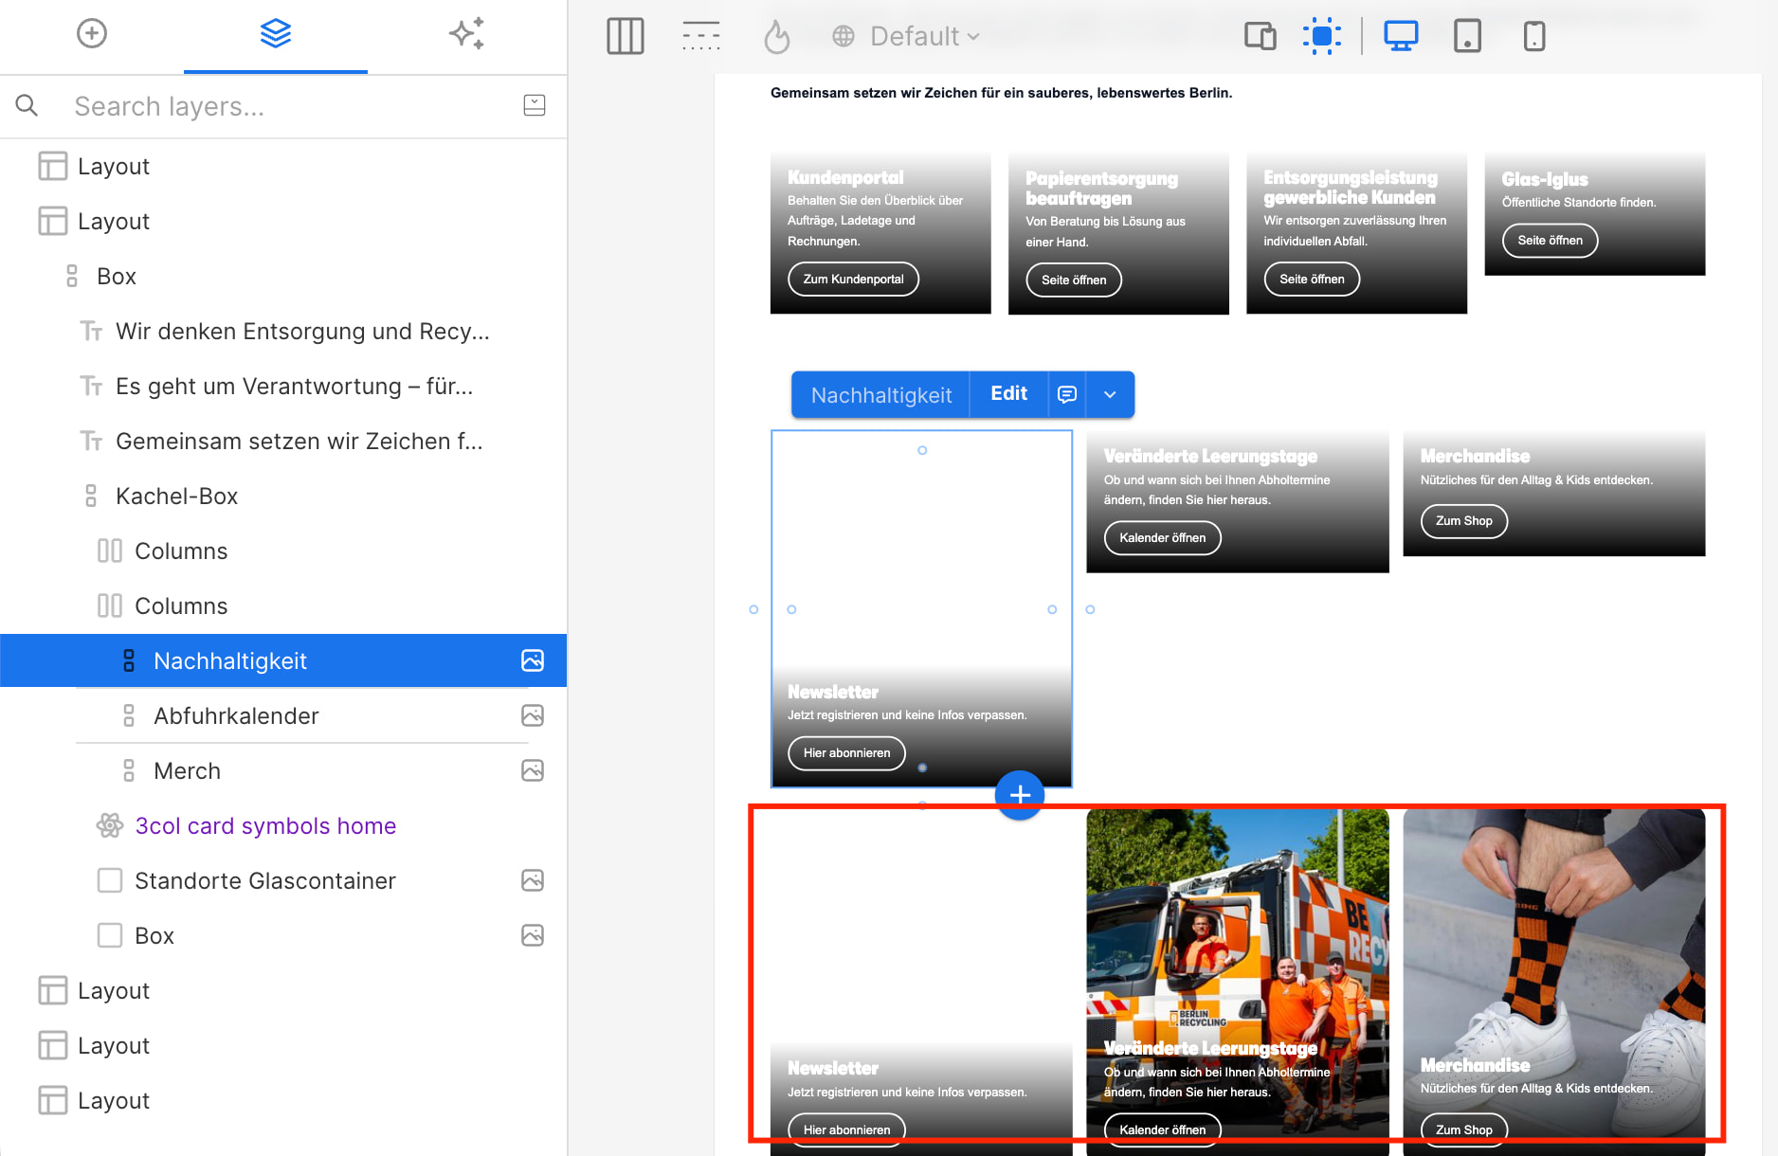Select the Box layer under Layout

tap(284, 276)
